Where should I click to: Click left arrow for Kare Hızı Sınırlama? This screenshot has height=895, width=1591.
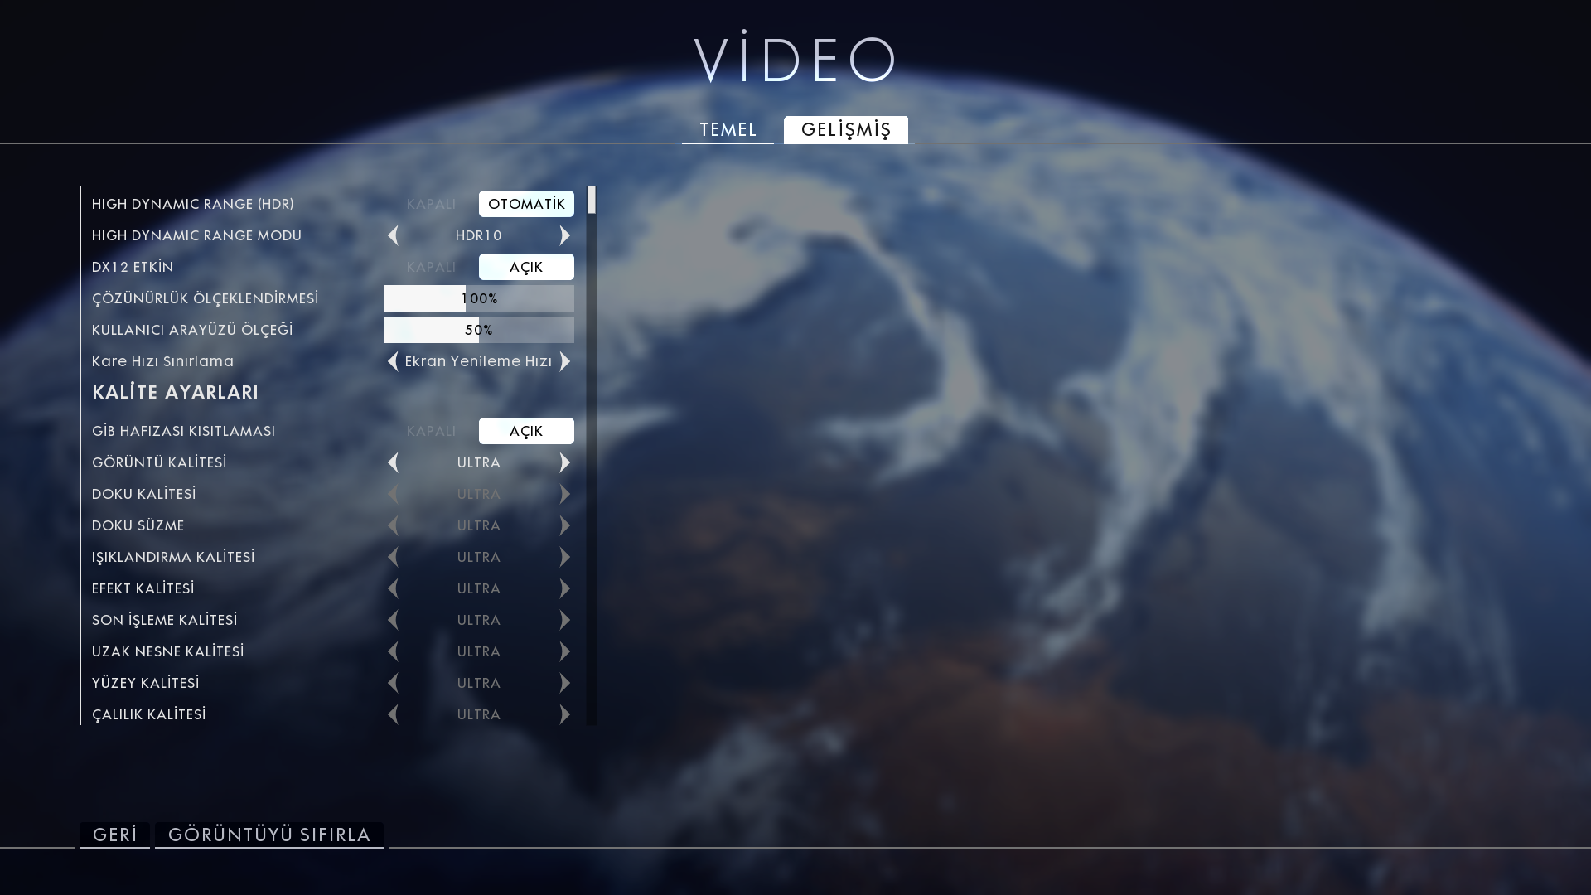393,361
